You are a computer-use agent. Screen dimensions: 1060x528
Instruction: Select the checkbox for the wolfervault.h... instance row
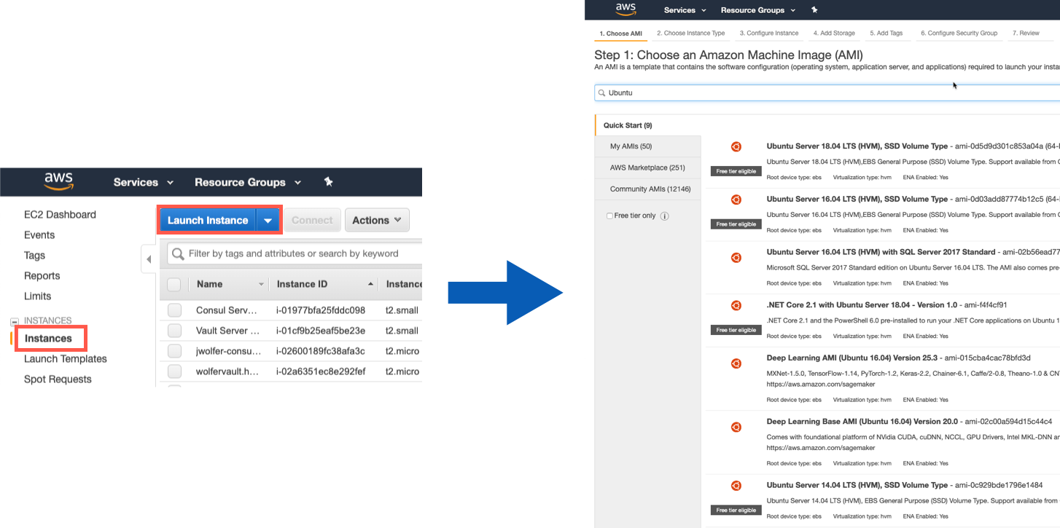click(174, 371)
